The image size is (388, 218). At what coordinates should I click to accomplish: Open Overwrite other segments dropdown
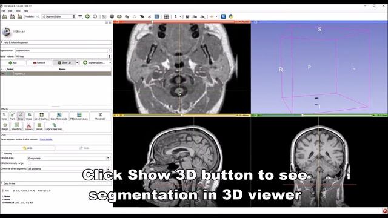(x=69, y=168)
